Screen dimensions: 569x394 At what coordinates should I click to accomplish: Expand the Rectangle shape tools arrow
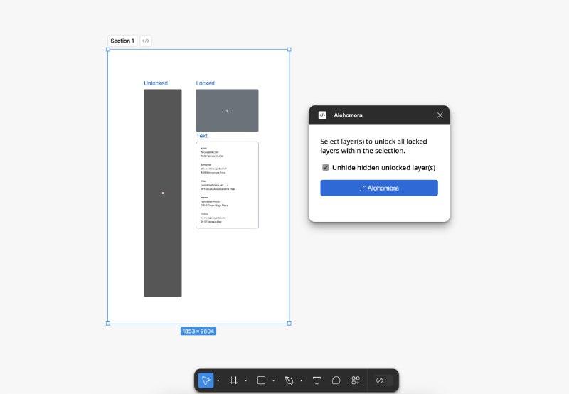[273, 380]
